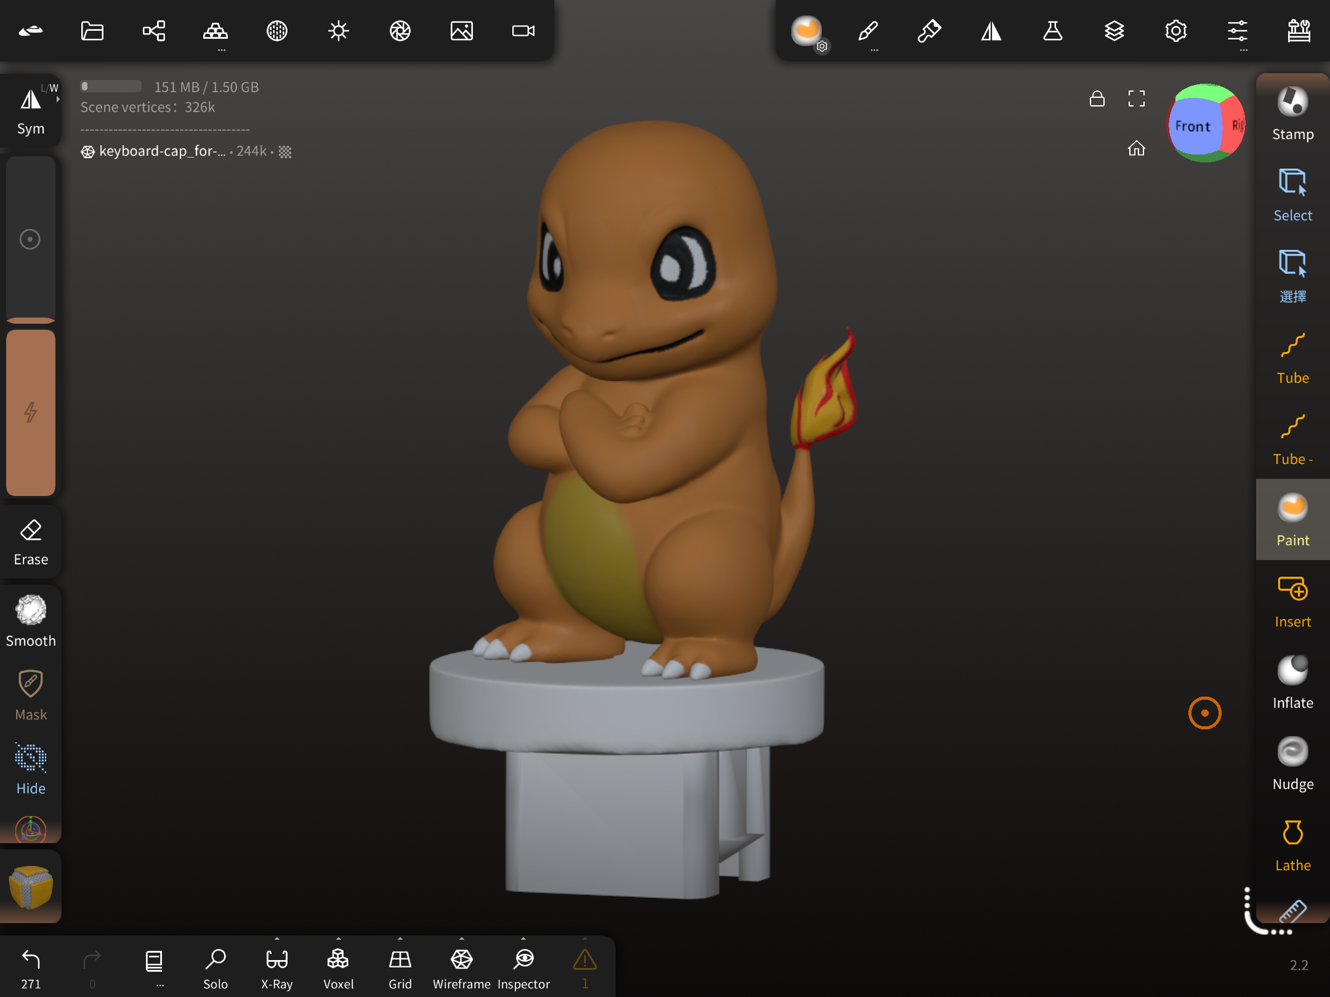Select the Stamp brush tool
The image size is (1330, 997).
click(1292, 114)
